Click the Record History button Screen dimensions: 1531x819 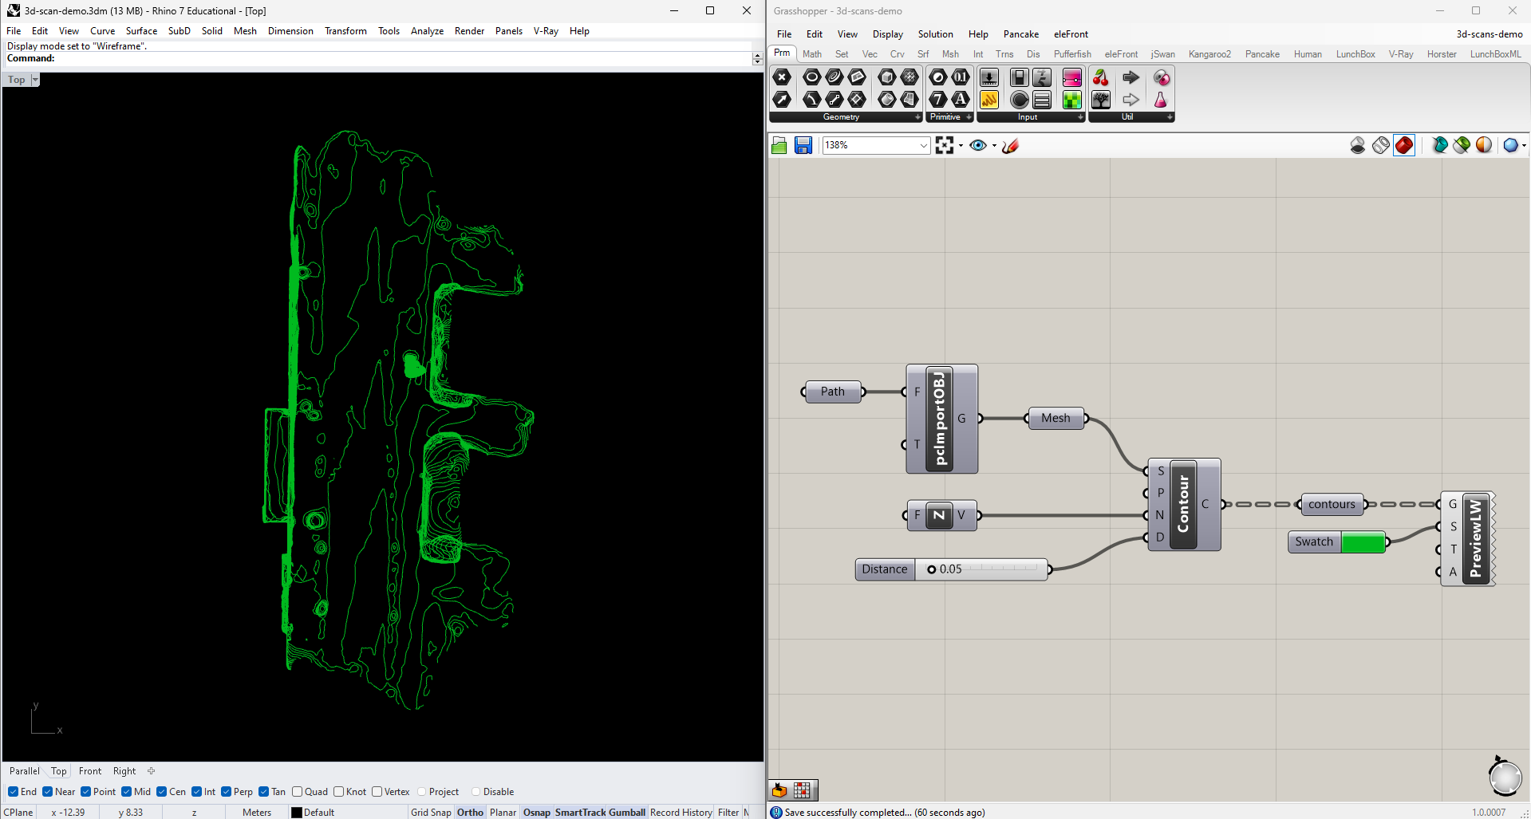point(681,812)
